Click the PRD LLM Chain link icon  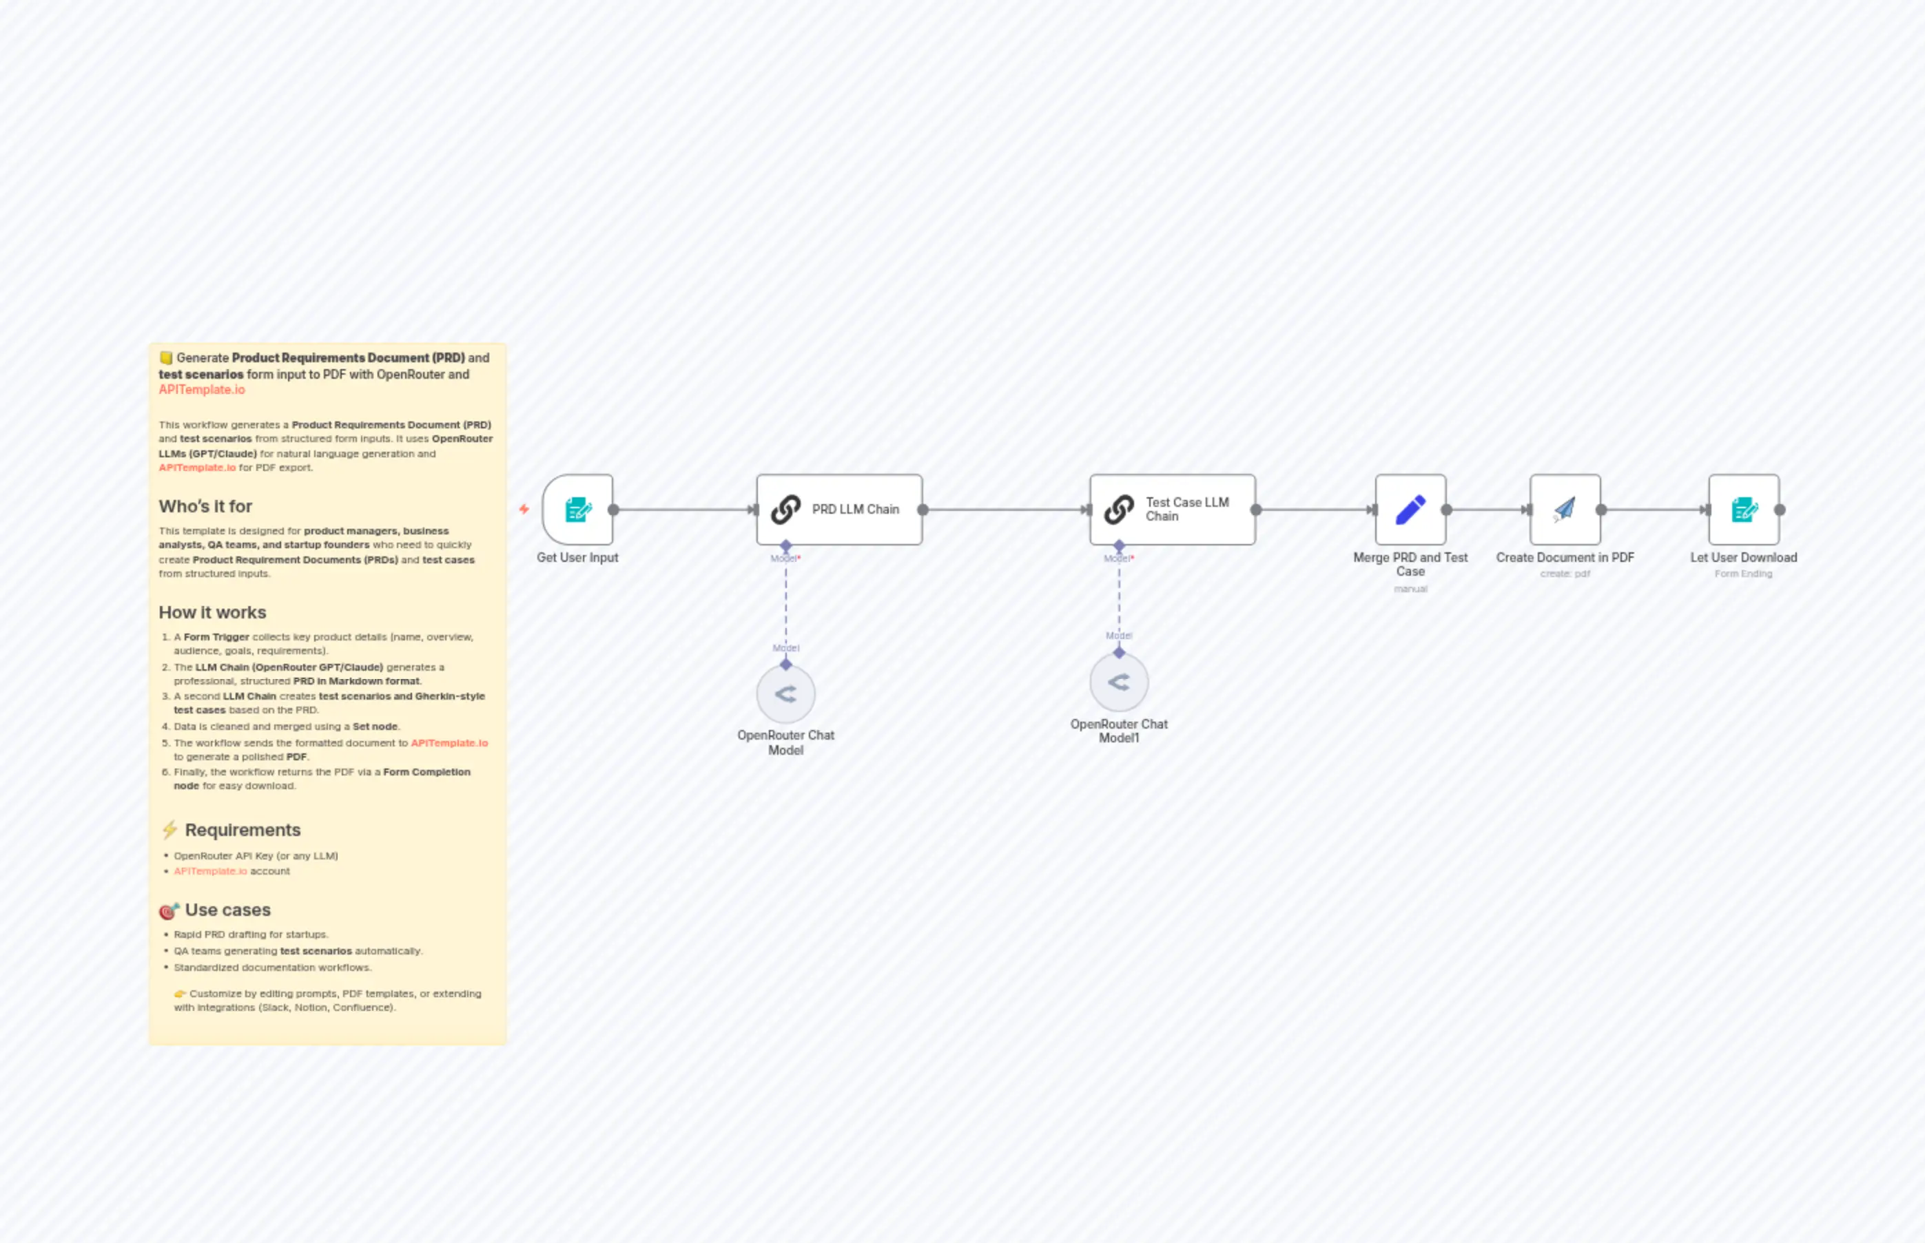point(785,510)
